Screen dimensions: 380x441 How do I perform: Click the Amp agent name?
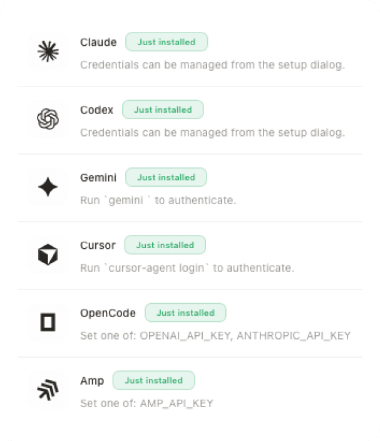[92, 381]
